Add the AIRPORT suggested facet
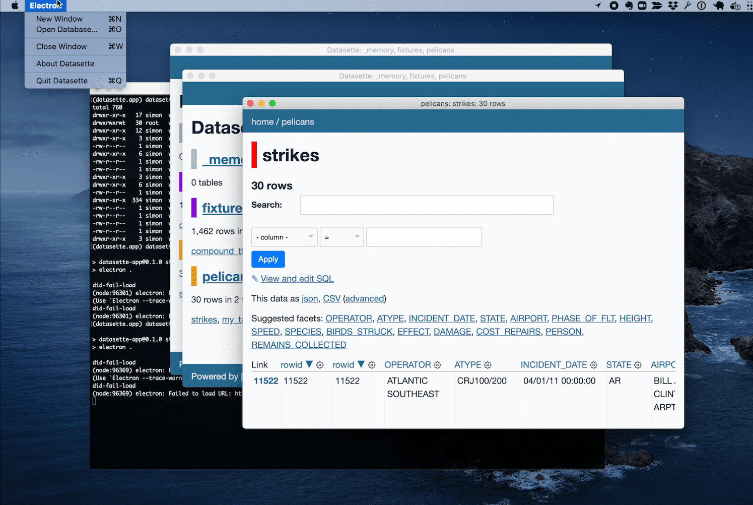The image size is (753, 505). pyautogui.click(x=528, y=319)
